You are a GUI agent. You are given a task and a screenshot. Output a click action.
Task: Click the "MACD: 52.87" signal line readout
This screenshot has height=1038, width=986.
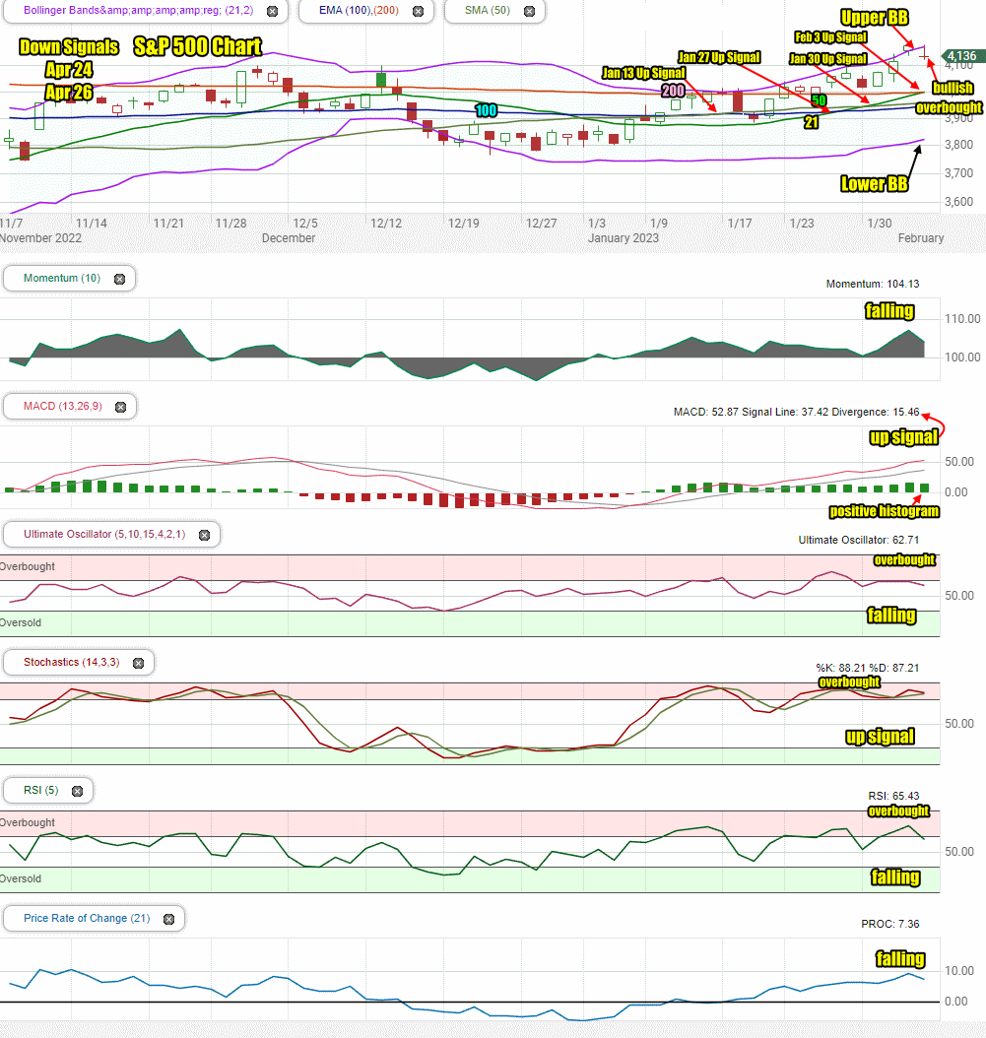pyautogui.click(x=796, y=412)
